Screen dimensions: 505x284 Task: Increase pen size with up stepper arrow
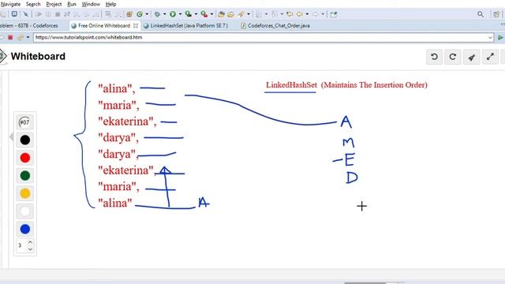point(30,242)
